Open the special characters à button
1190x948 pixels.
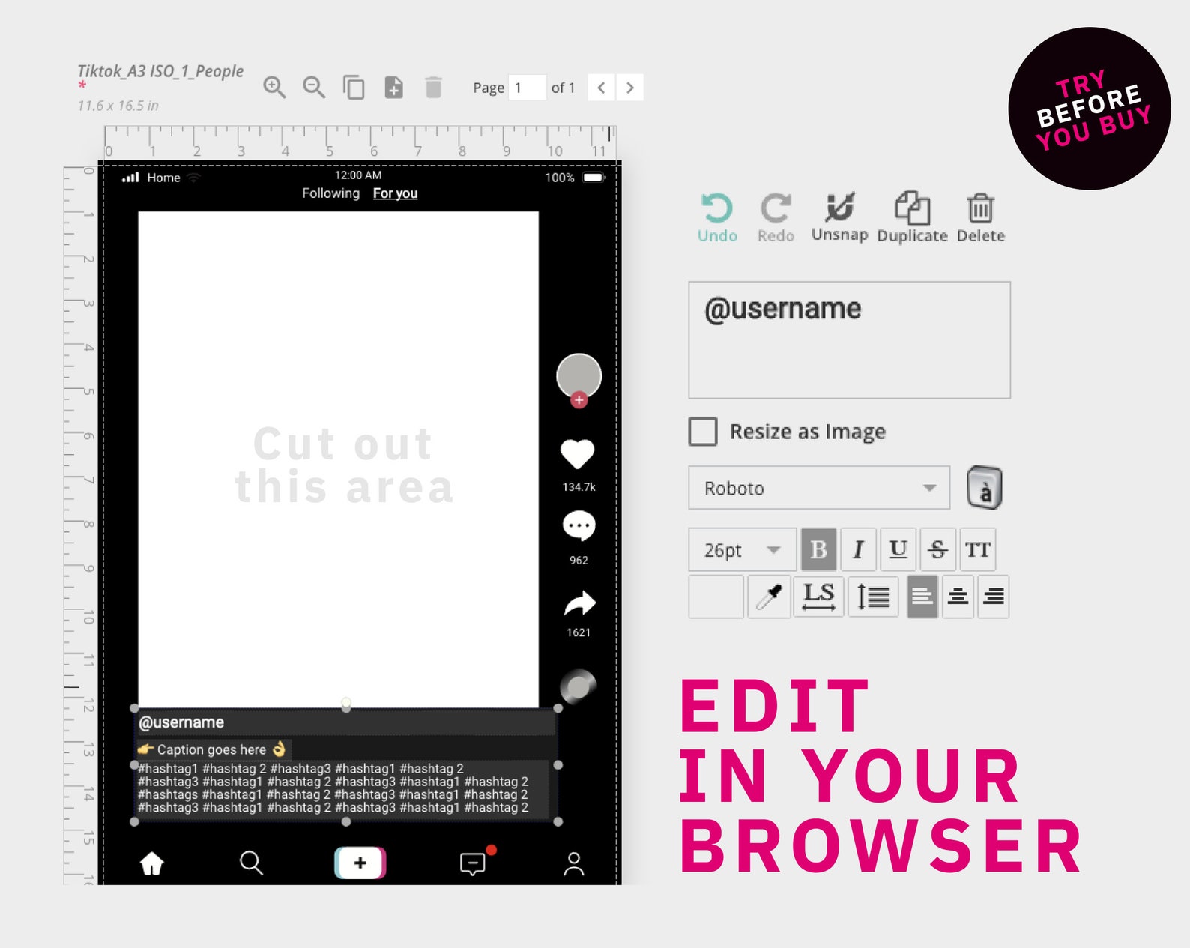[x=984, y=488]
